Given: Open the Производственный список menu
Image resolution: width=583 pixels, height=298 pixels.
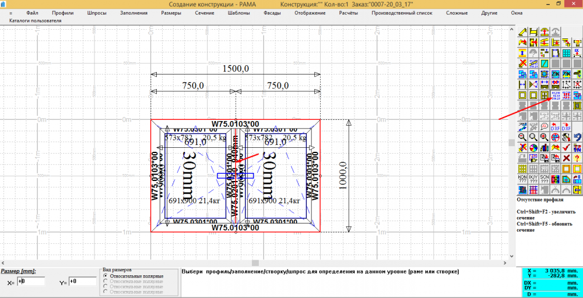Looking at the screenshot, I should point(402,13).
